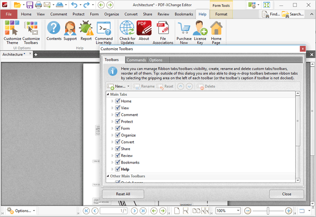Uncheck the Comment tab checkbox
Viewport: 316px width, 217px height.
[118, 115]
